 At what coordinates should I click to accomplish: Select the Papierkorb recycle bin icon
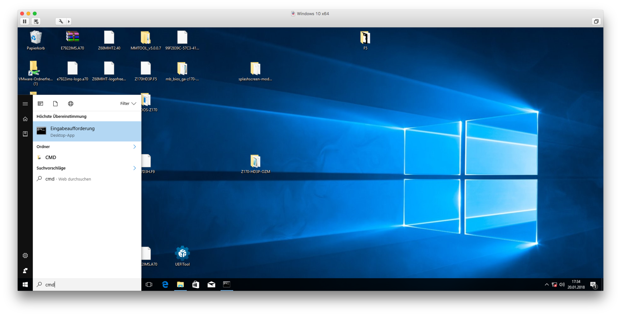(x=36, y=38)
